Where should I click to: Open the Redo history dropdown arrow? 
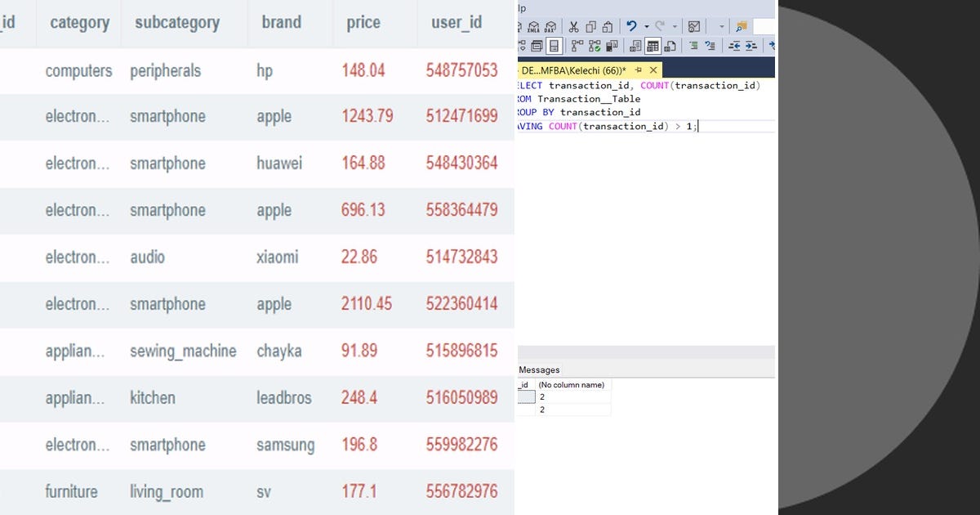[675, 25]
